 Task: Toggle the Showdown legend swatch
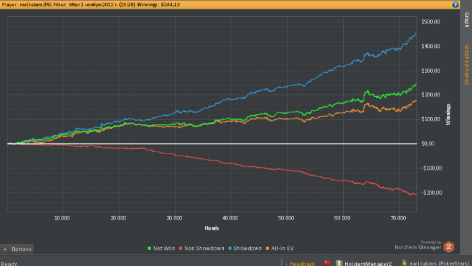pos(230,248)
